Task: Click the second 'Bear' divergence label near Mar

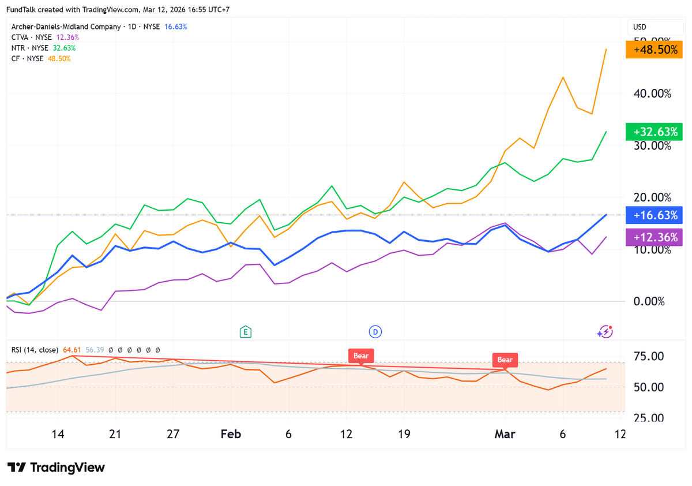Action: pyautogui.click(x=505, y=360)
